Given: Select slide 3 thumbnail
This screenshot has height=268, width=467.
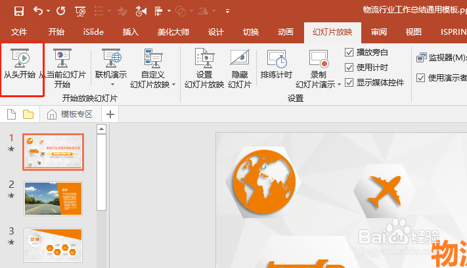Looking at the screenshot, I should click(53, 246).
